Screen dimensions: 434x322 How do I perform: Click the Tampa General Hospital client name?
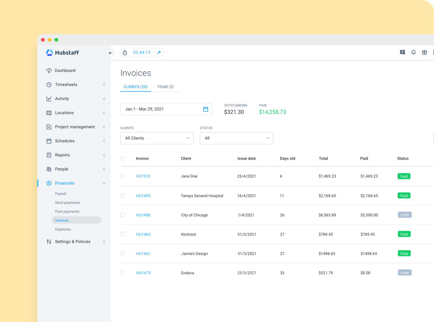click(x=202, y=196)
